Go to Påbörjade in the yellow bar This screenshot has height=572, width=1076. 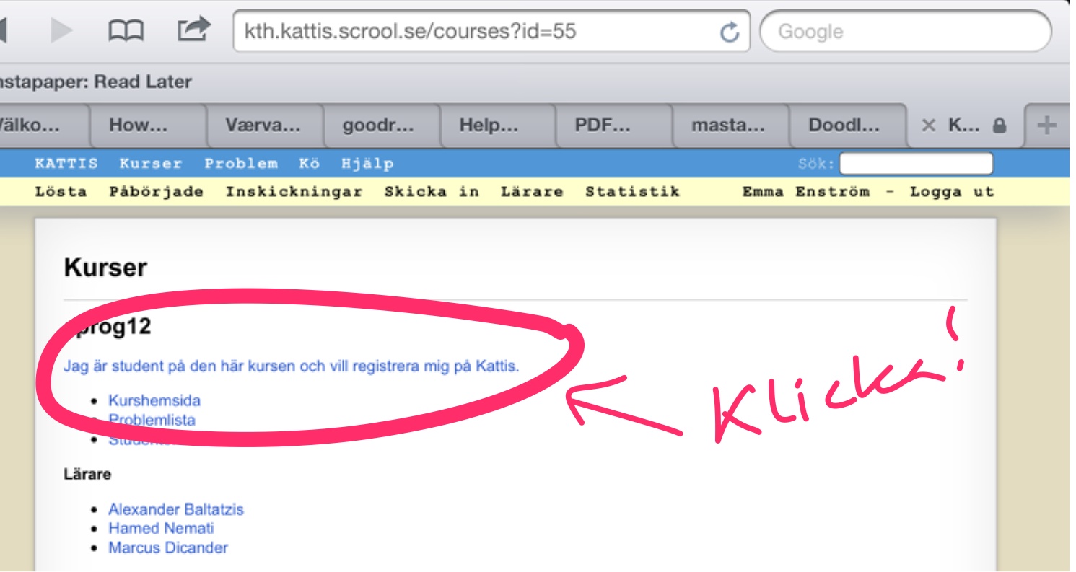[156, 193]
